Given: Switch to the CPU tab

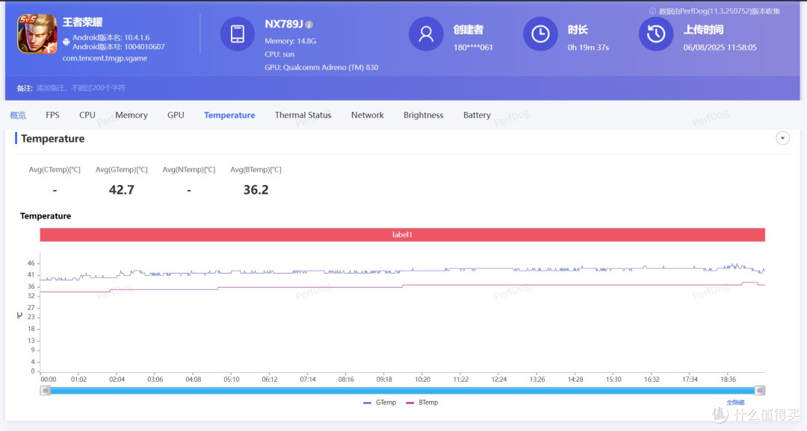Looking at the screenshot, I should 87,115.
